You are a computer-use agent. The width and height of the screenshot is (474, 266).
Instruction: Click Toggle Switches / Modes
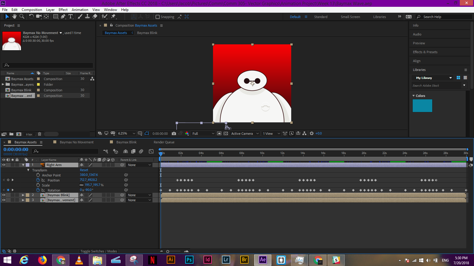[99, 251]
